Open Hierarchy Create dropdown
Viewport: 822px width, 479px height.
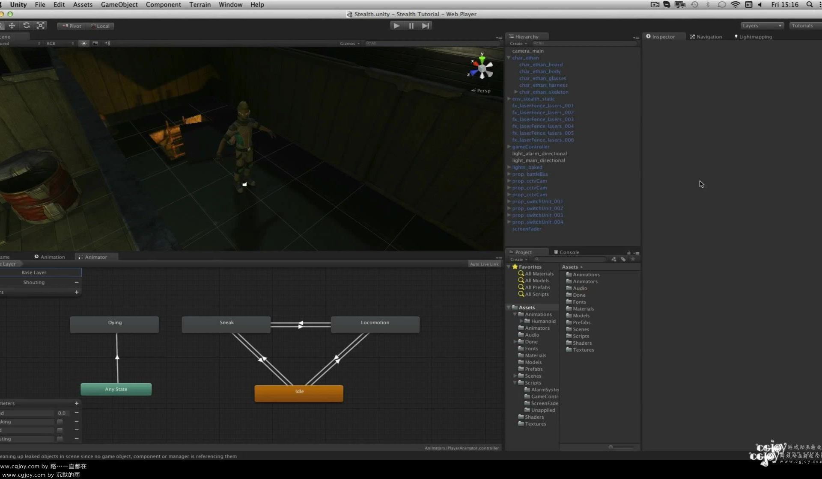coord(518,44)
